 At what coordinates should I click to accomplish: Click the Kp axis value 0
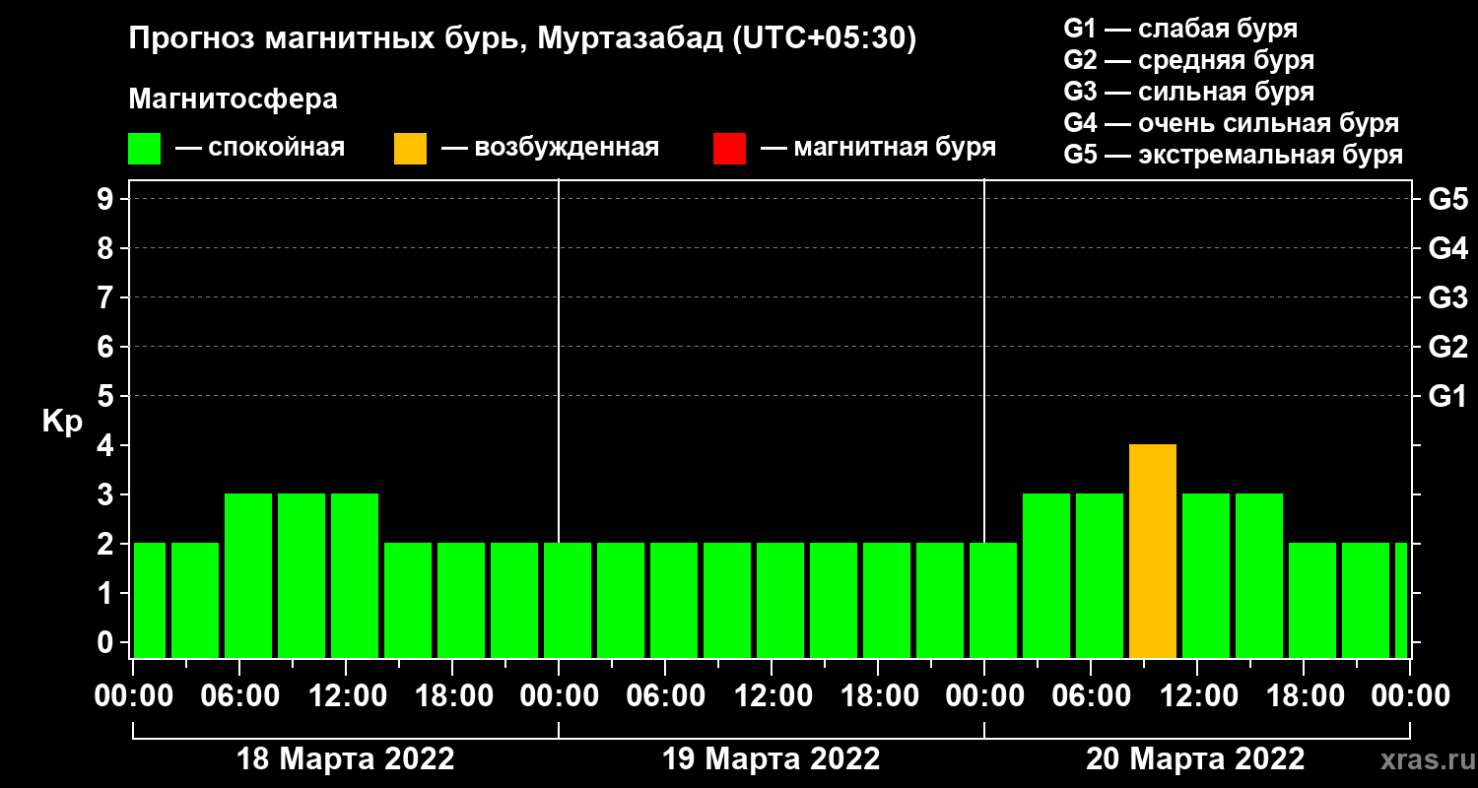[107, 642]
